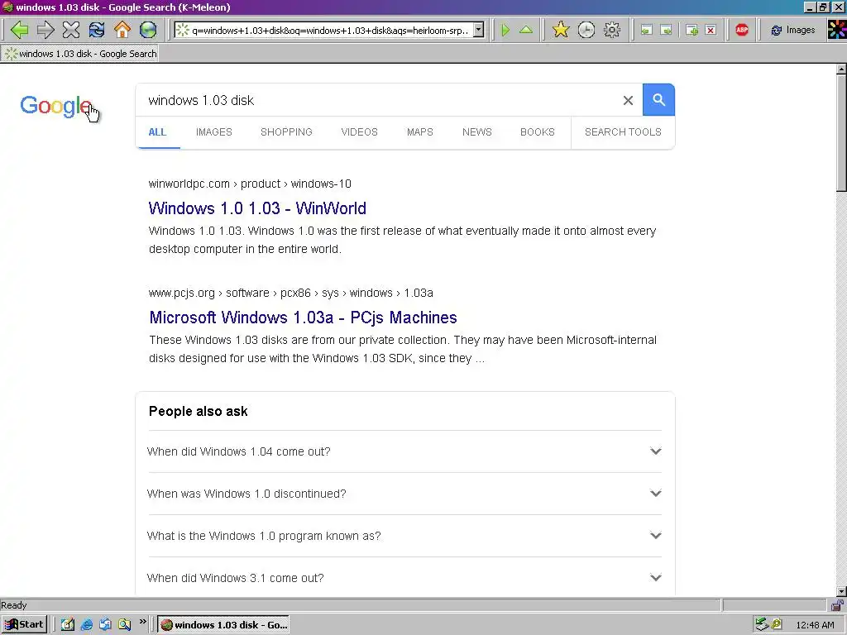Click the address URL field
Viewport: 847px width, 635px height.
329,31
